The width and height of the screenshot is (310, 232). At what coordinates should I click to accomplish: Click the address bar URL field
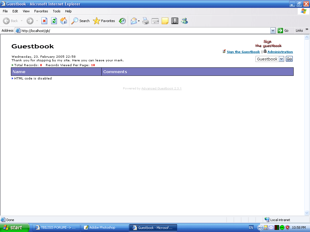[x=145, y=31]
